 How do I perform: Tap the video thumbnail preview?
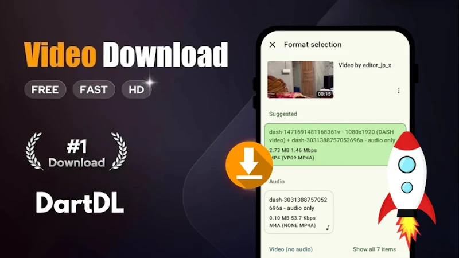tap(300, 80)
